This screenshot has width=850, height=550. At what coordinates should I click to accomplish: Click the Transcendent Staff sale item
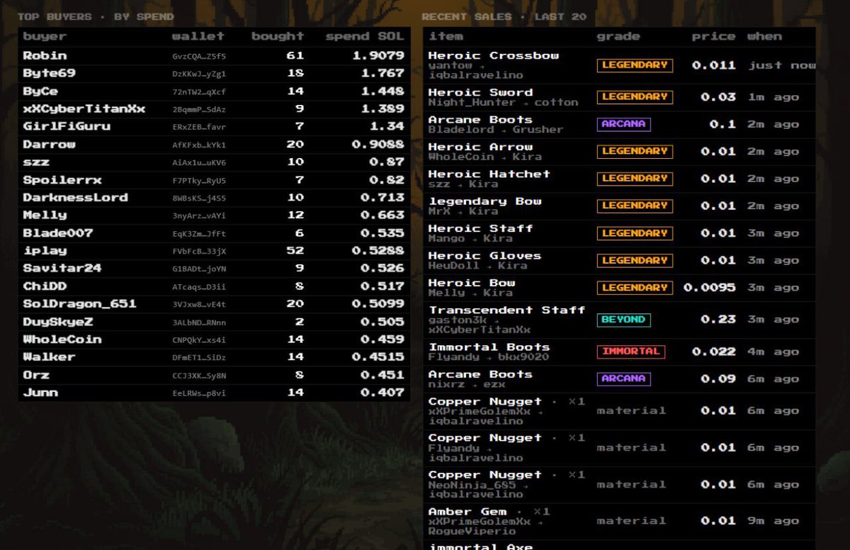pyautogui.click(x=507, y=310)
